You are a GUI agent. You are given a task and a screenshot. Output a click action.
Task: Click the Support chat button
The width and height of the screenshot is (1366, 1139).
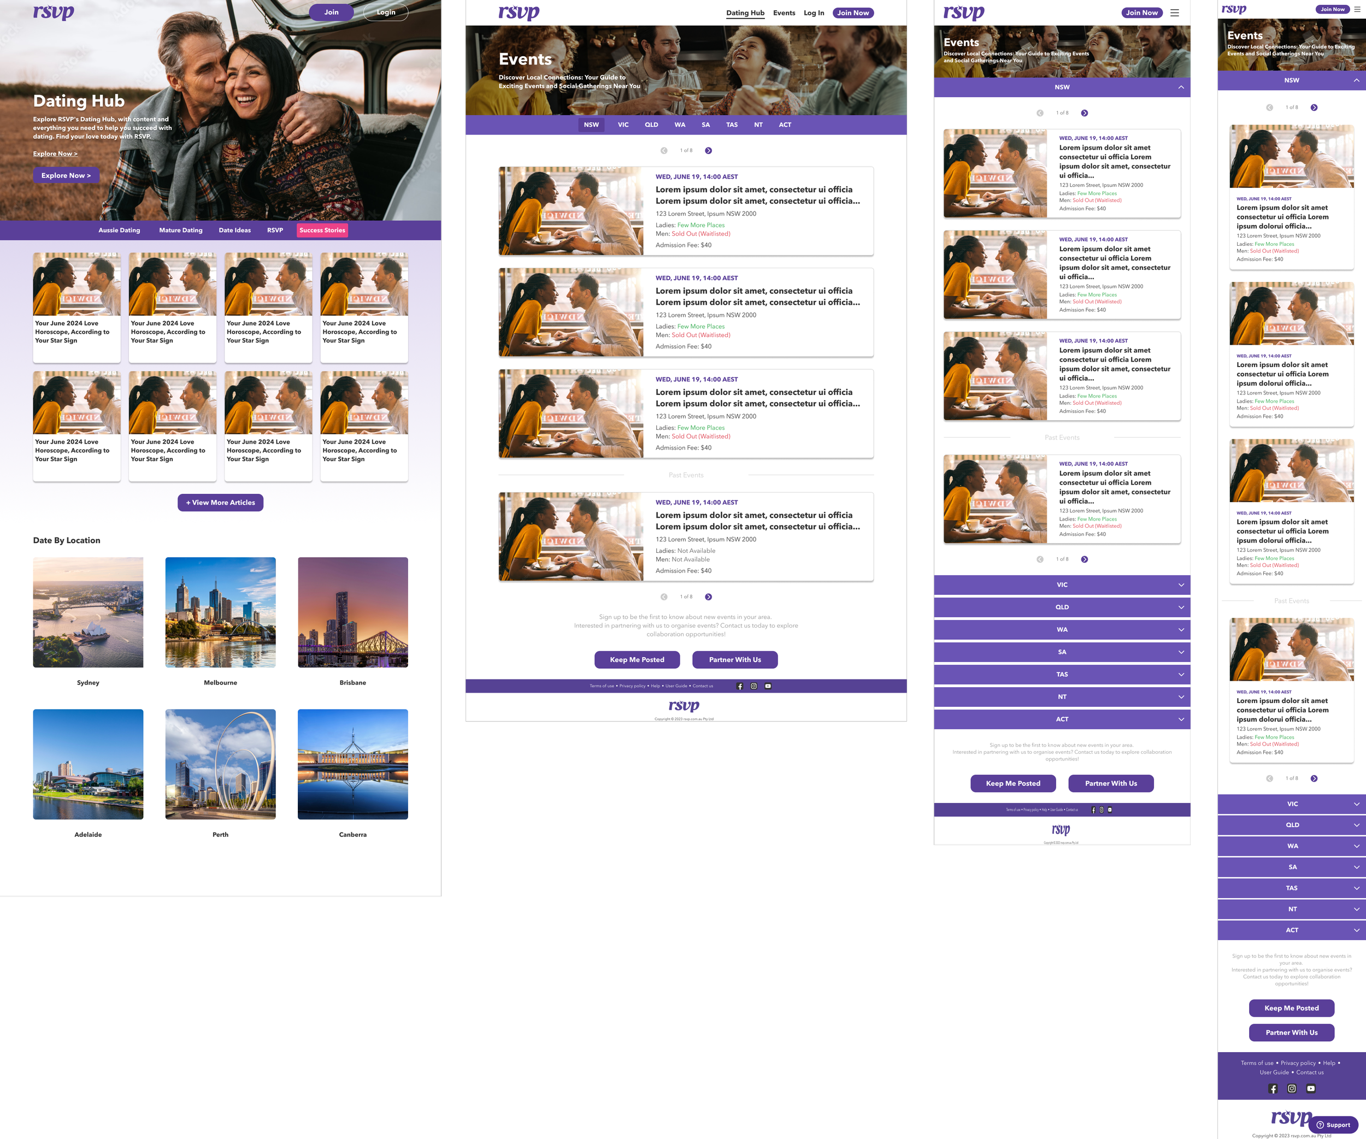(1333, 1125)
